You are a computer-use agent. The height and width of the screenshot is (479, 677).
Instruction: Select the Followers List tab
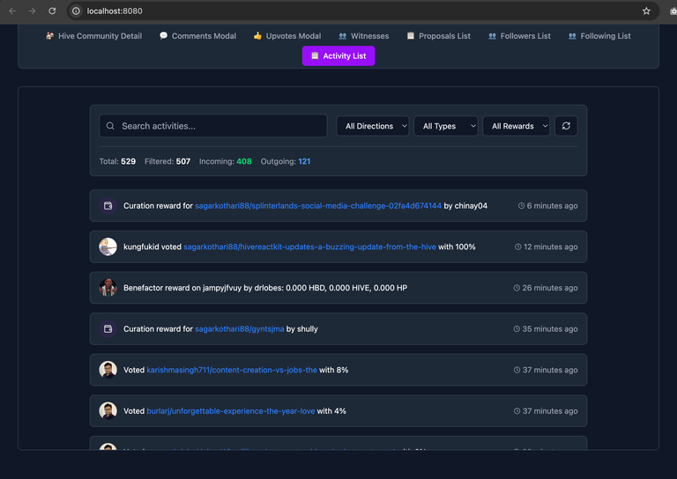[x=518, y=36]
